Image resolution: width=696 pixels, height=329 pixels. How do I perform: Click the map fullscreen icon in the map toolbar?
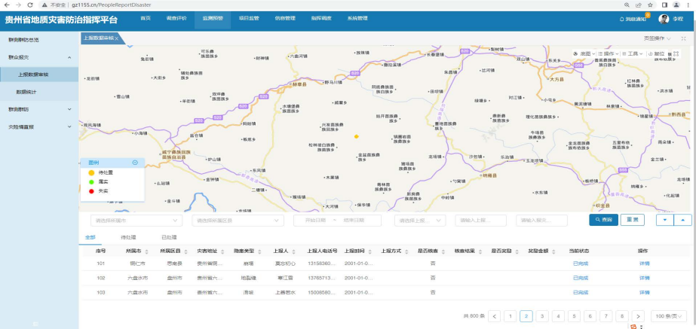(676, 53)
